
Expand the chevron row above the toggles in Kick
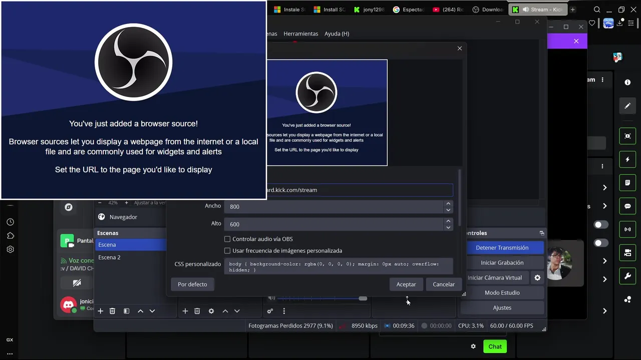pyautogui.click(x=604, y=206)
